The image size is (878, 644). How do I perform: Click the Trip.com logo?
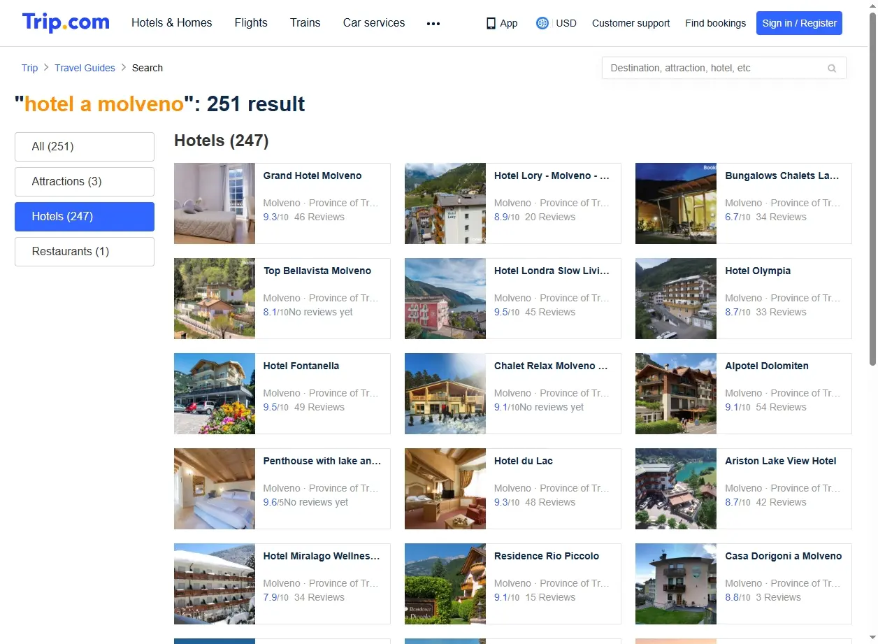tap(66, 22)
